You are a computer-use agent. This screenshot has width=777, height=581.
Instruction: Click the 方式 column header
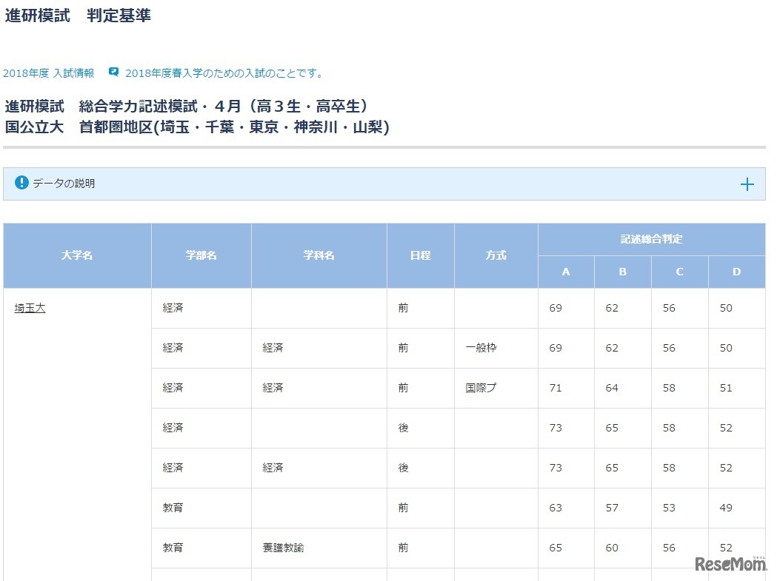pos(496,255)
